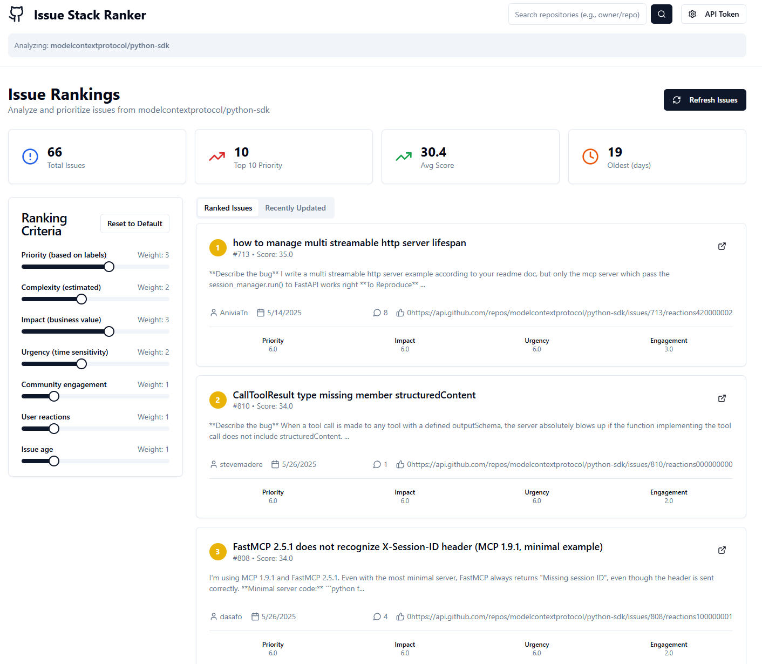Switch to the Recently Updated tab
This screenshot has height=664, width=762.
[295, 208]
